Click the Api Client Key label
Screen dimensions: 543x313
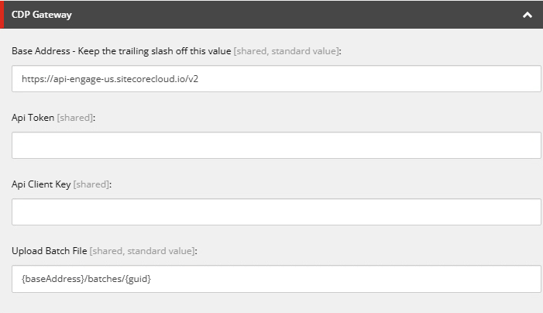[41, 184]
